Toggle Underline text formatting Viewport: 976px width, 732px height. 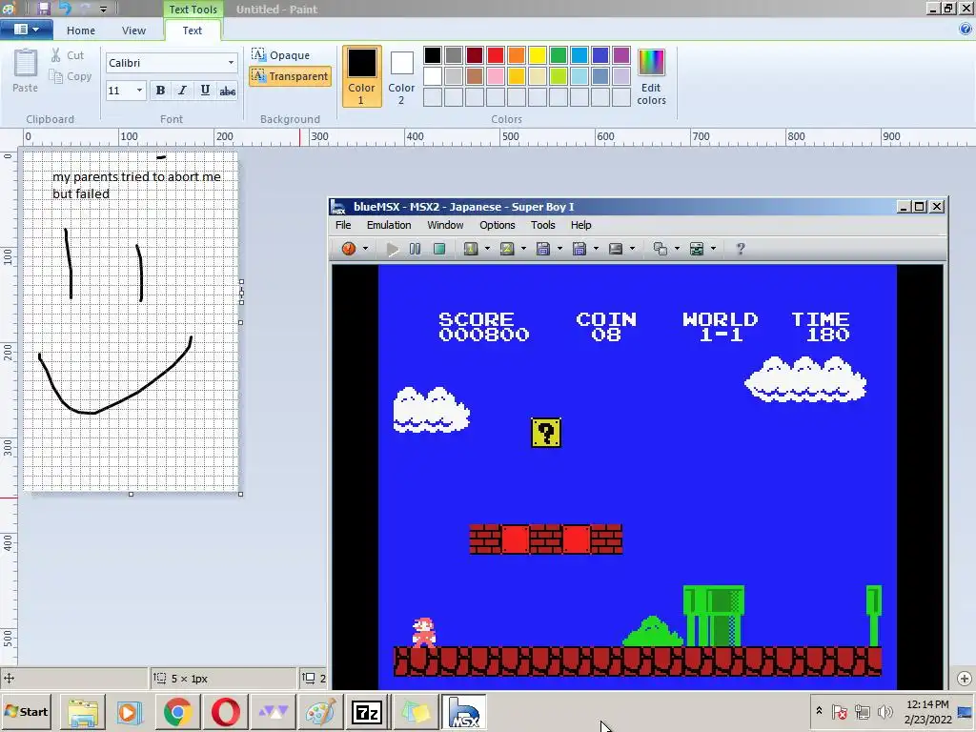coord(205,91)
